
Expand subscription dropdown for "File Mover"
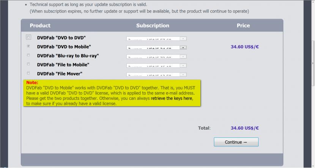tap(156, 74)
